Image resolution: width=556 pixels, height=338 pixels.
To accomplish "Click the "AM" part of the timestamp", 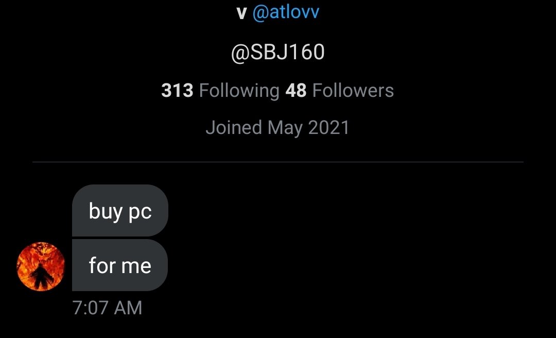I will tap(128, 308).
